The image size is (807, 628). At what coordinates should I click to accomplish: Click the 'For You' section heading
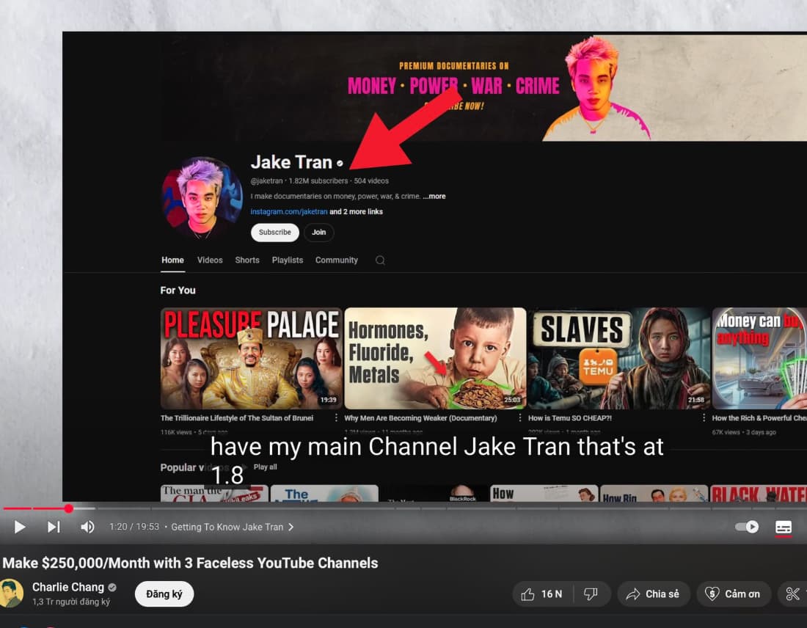(x=178, y=291)
